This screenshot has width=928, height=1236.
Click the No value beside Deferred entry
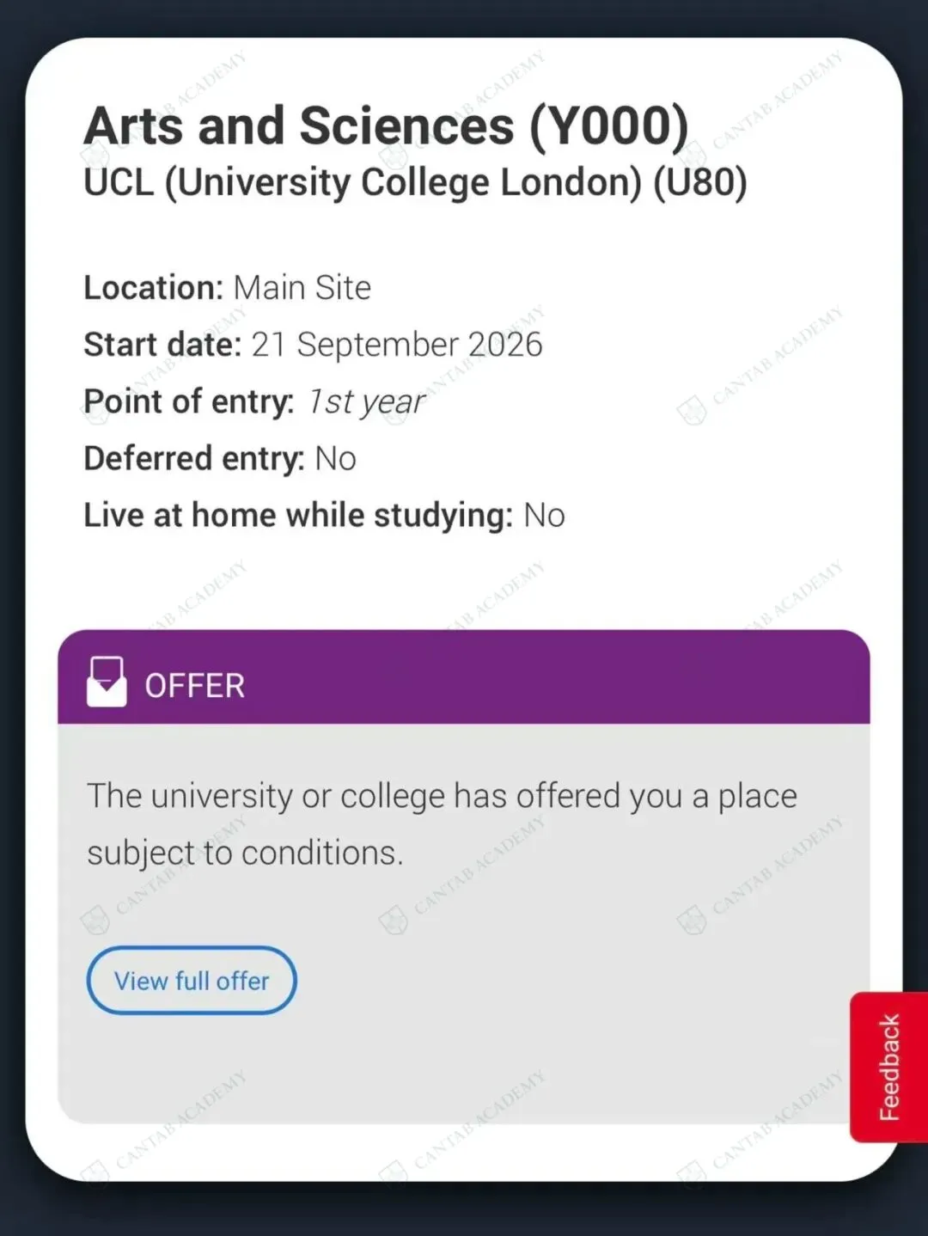[336, 459]
